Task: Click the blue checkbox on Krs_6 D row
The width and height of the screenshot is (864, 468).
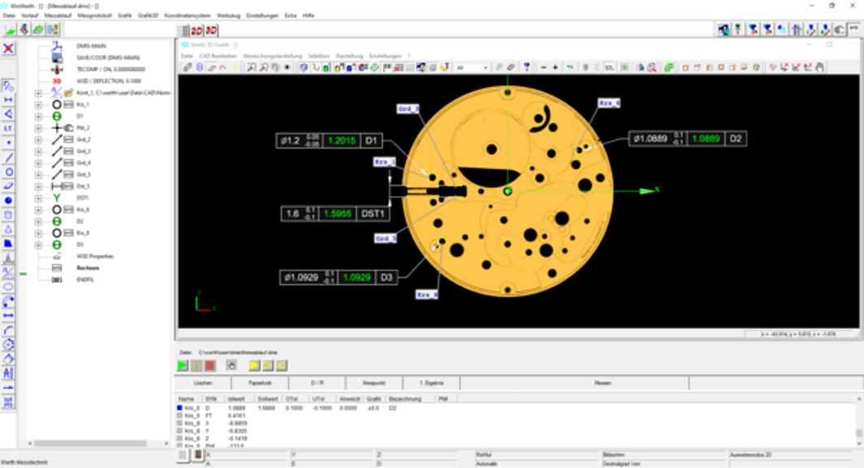Action: point(179,408)
